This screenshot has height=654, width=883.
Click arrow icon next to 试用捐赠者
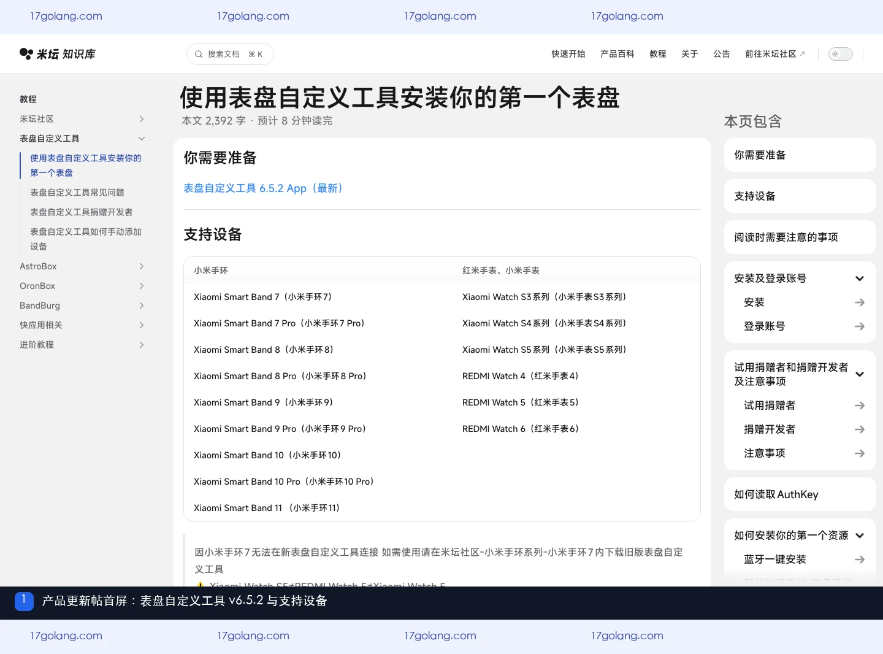[860, 406]
